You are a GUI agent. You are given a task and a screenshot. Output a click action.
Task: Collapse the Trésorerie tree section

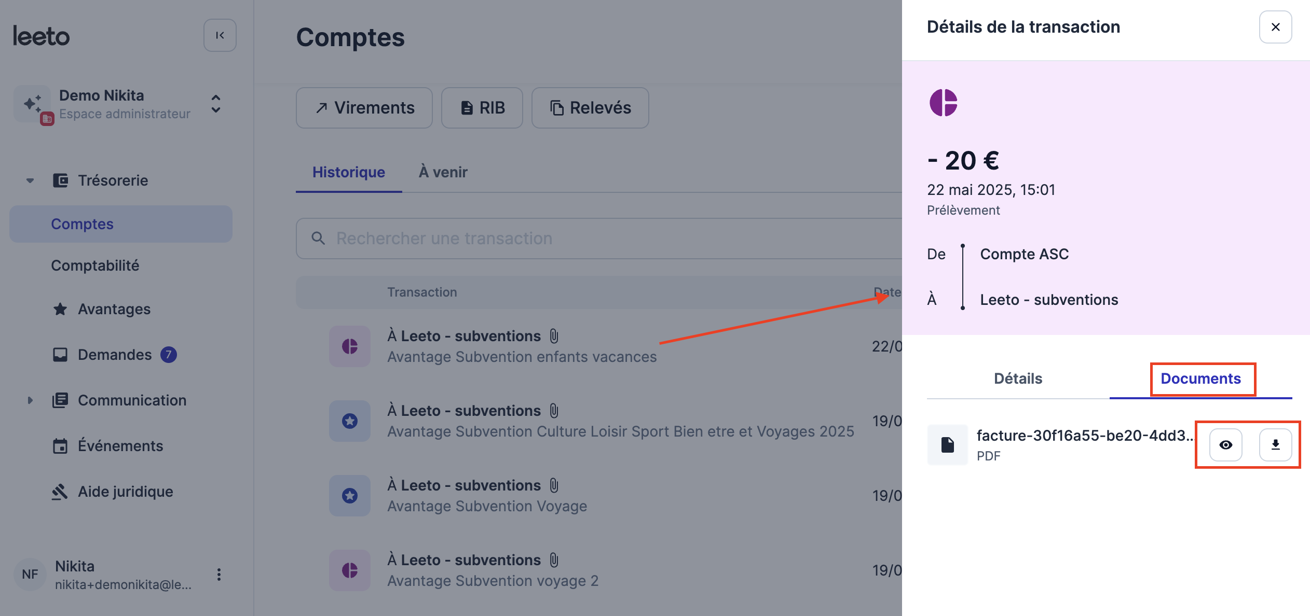pyautogui.click(x=30, y=180)
